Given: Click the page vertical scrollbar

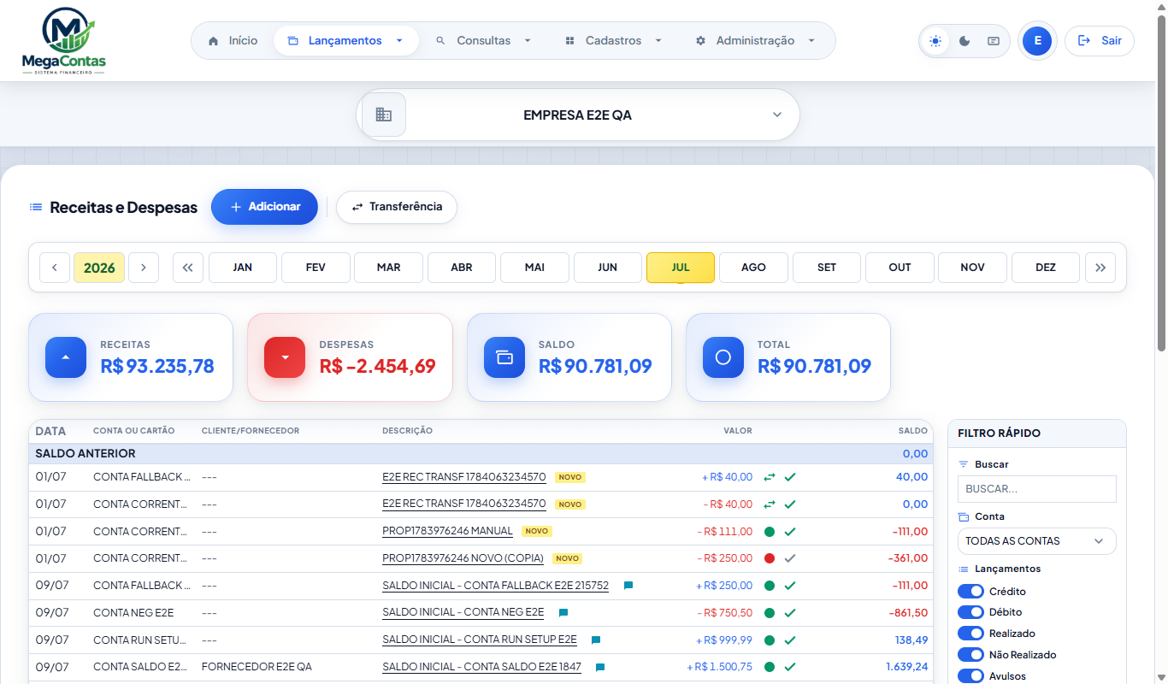Looking at the screenshot, I should (1161, 181).
